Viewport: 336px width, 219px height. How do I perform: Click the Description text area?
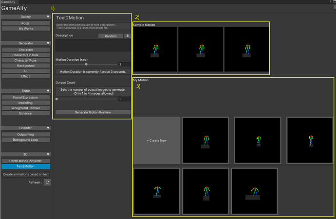[93, 46]
